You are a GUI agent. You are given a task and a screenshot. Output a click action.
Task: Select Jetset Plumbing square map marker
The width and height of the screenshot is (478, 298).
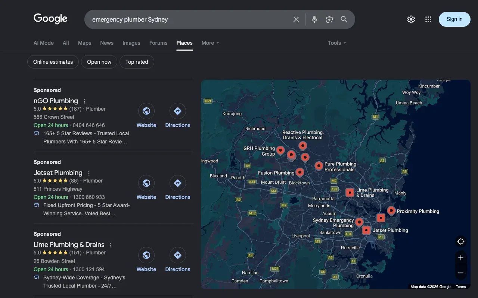coord(366,230)
